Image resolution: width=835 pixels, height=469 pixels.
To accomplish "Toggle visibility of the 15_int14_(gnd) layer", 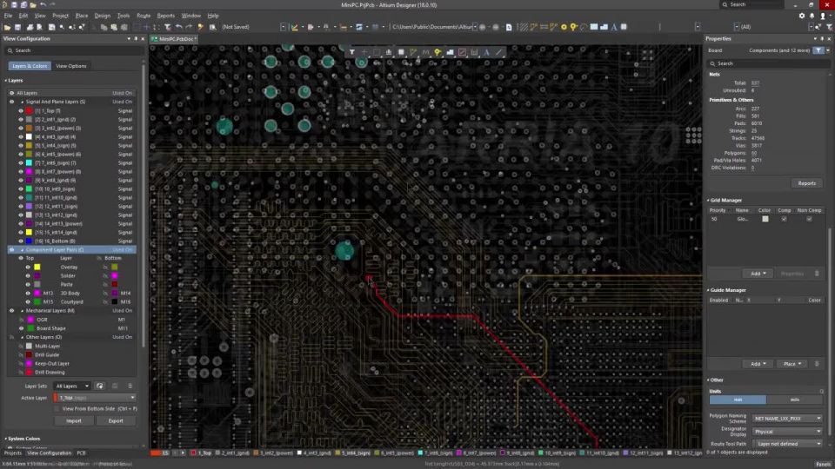I will [x=21, y=233].
